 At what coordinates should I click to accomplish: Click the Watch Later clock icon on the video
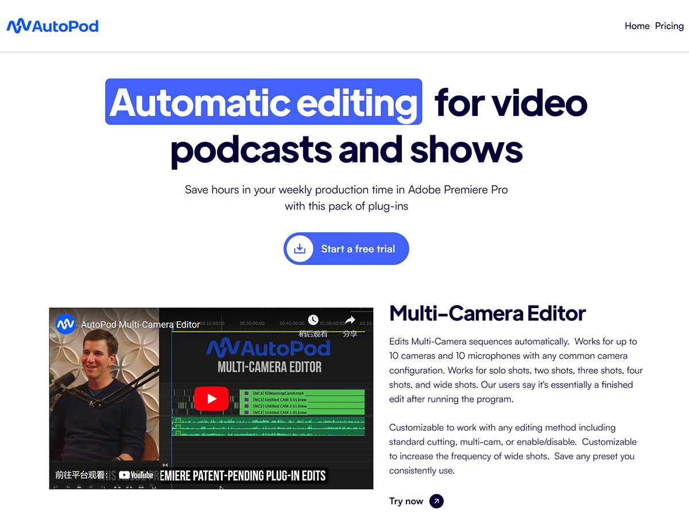coord(313,319)
